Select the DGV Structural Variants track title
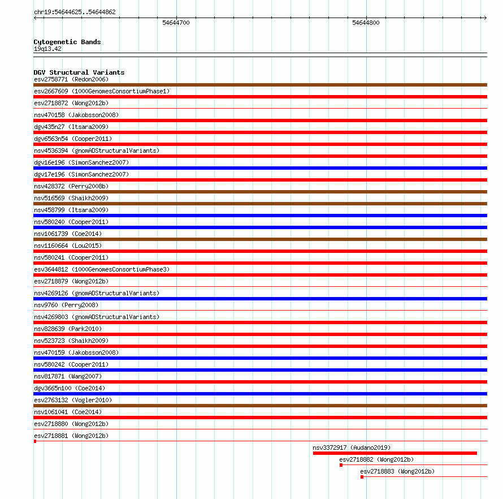The width and height of the screenshot is (503, 499). [79, 72]
